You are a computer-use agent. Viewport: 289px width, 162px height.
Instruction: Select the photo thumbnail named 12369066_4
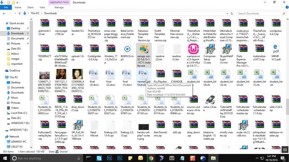(x=78, y=74)
